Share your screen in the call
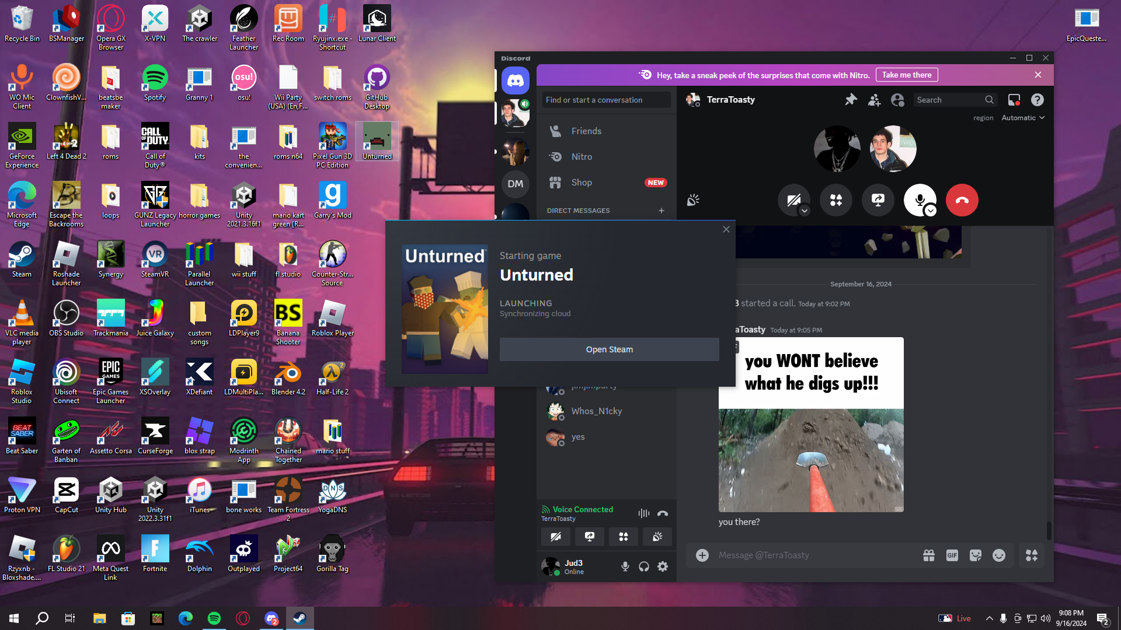Image resolution: width=1121 pixels, height=630 pixels. coord(878,200)
